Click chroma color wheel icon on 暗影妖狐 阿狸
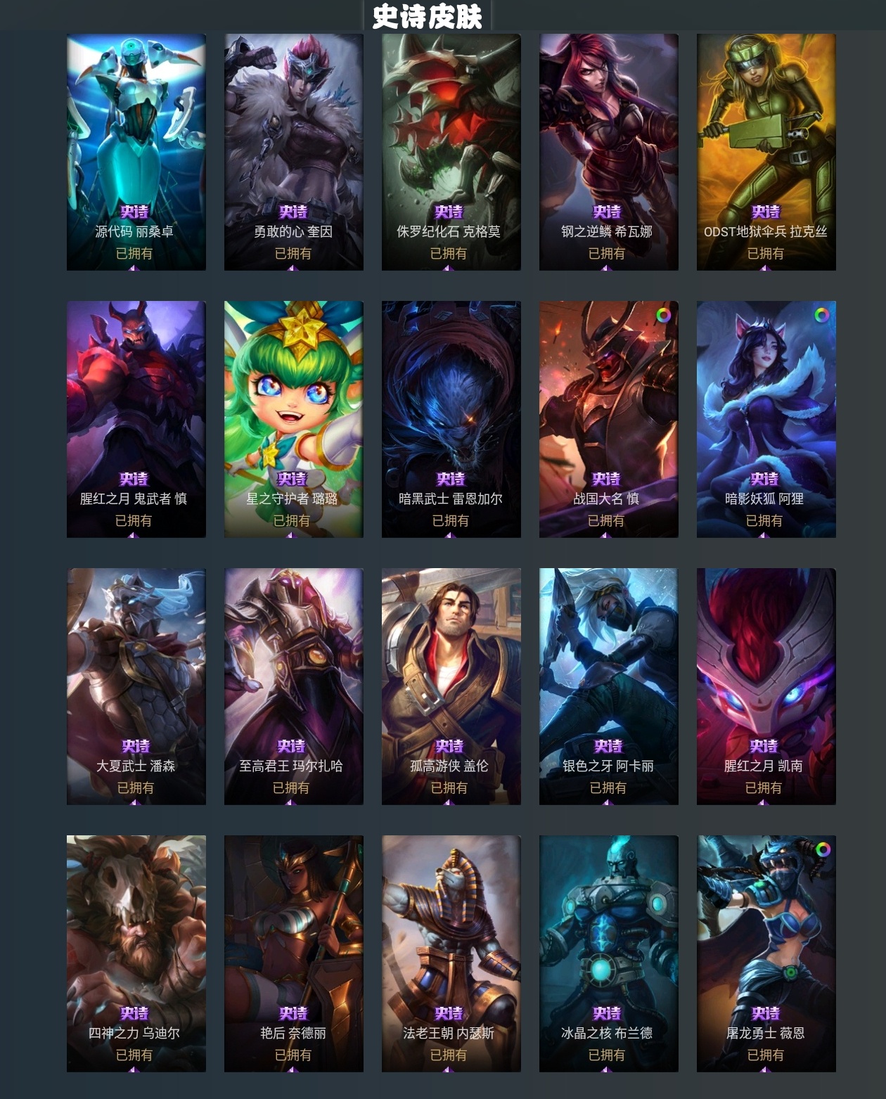 [x=821, y=315]
